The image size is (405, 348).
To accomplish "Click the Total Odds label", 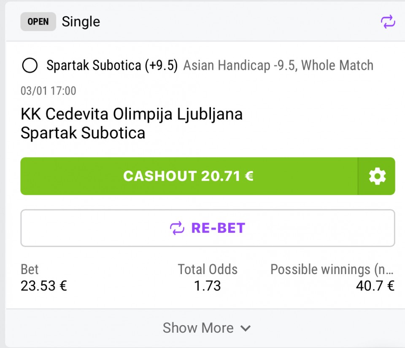I will (207, 269).
